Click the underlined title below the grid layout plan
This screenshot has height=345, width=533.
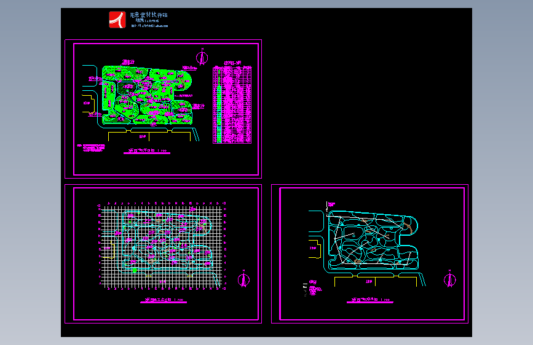coord(164,301)
